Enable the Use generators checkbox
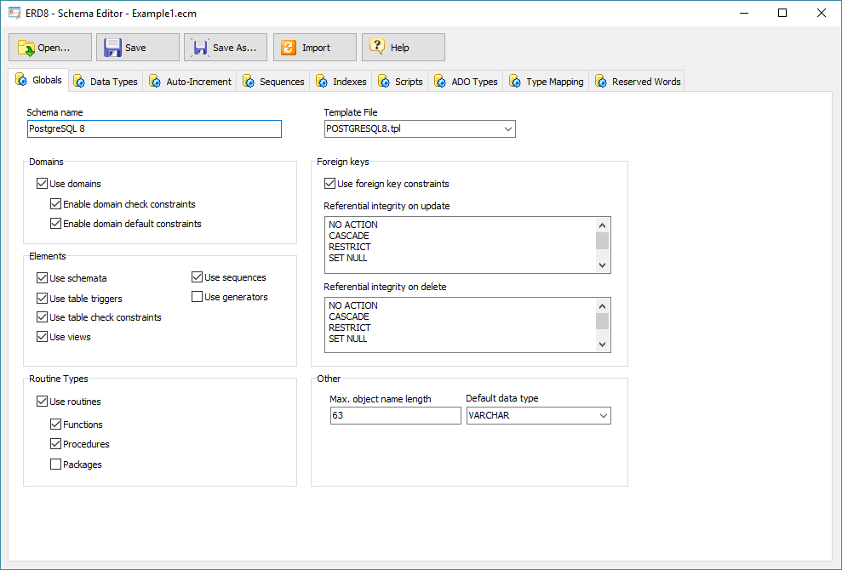The image size is (842, 570). [198, 297]
